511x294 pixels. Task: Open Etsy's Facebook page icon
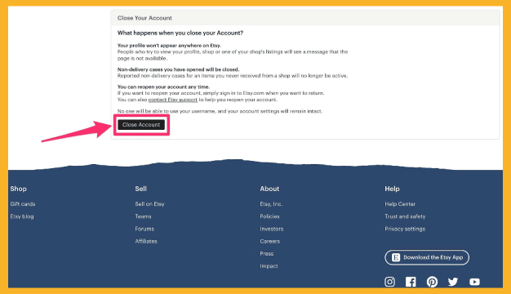pos(411,282)
